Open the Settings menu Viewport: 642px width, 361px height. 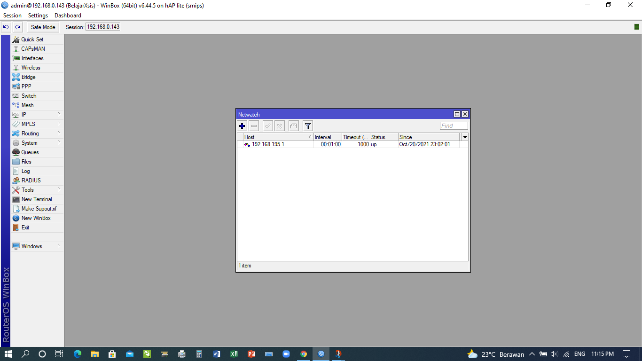point(38,16)
